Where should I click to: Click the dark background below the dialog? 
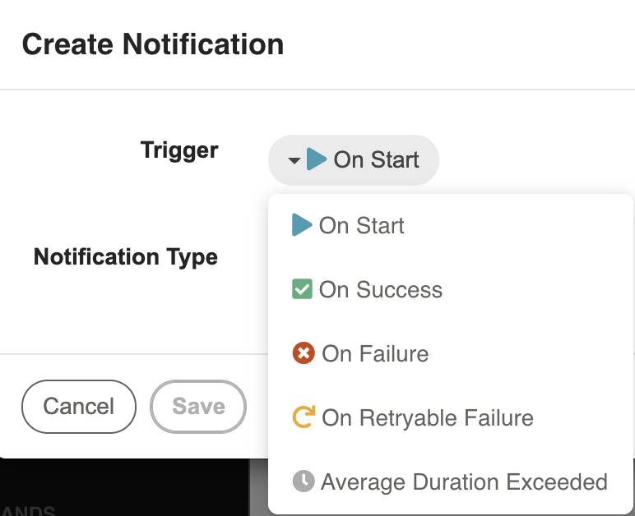pyautogui.click(x=123, y=487)
